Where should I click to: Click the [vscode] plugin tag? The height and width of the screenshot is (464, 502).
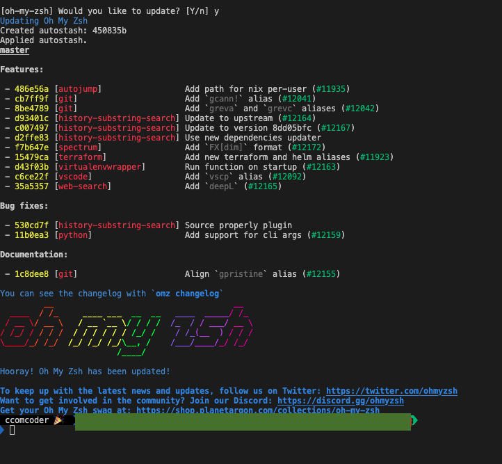point(73,177)
